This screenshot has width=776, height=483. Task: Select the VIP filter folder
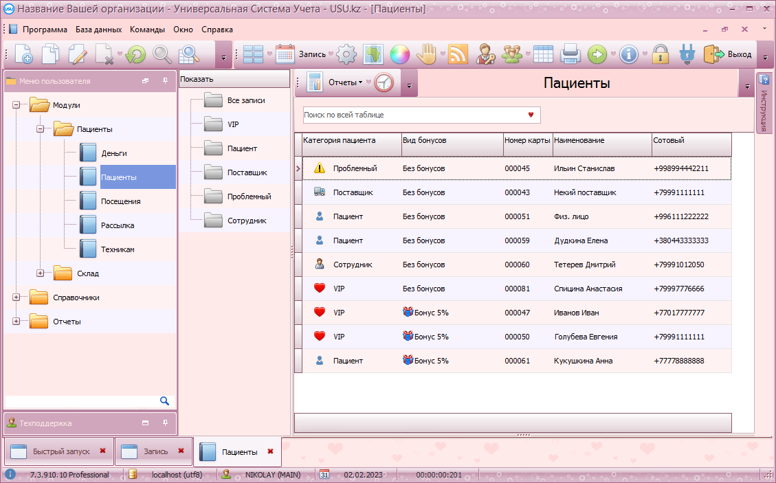[232, 124]
